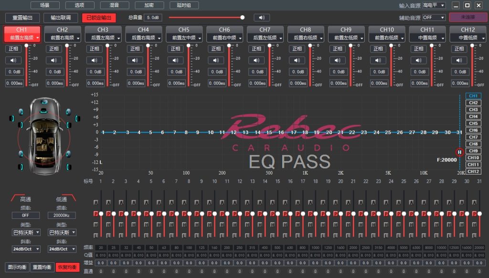Toggle the 已锁定输出 locked output button
Screen dimensions: 489x278
99,18
